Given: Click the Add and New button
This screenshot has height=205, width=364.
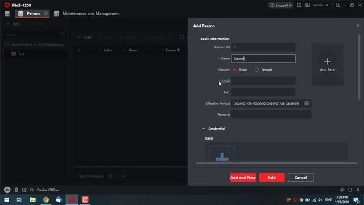Looking at the screenshot, I should (x=243, y=177).
